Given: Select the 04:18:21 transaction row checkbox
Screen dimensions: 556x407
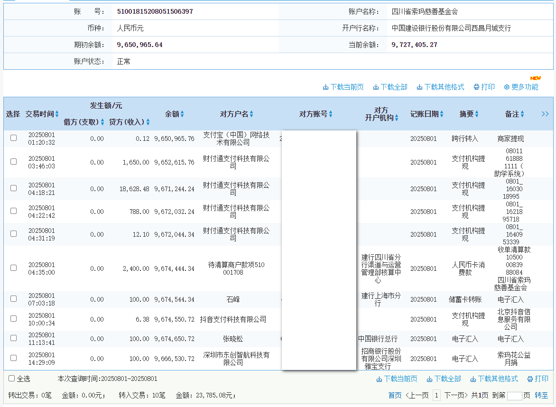Looking at the screenshot, I should point(13,188).
